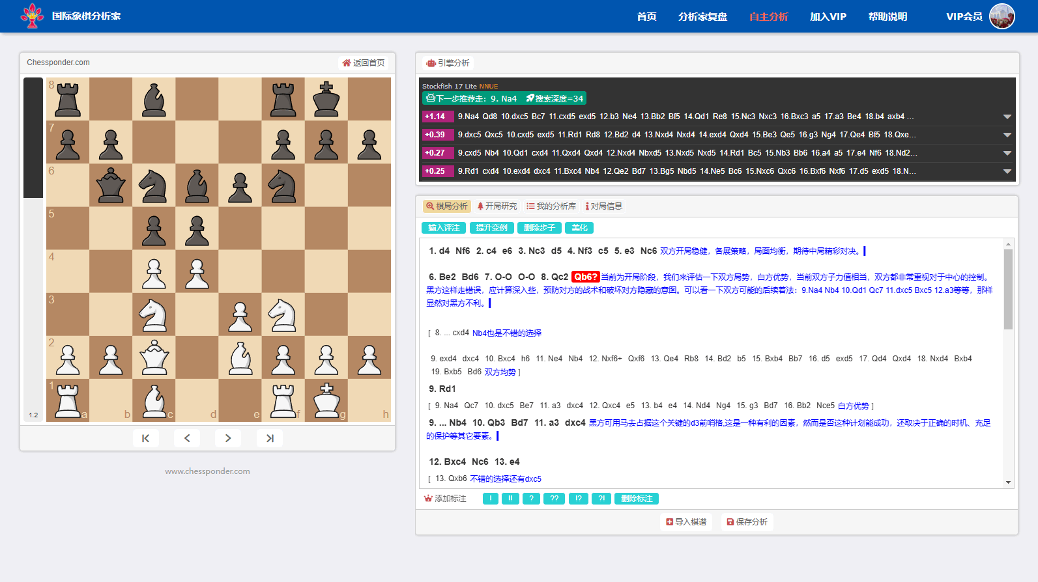Open 分析家复盘 in the top navigation
The image size is (1038, 582).
tap(702, 17)
